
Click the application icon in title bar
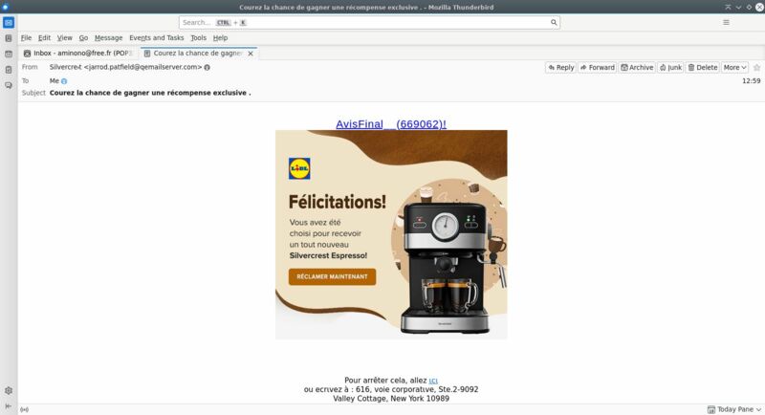(x=6, y=7)
